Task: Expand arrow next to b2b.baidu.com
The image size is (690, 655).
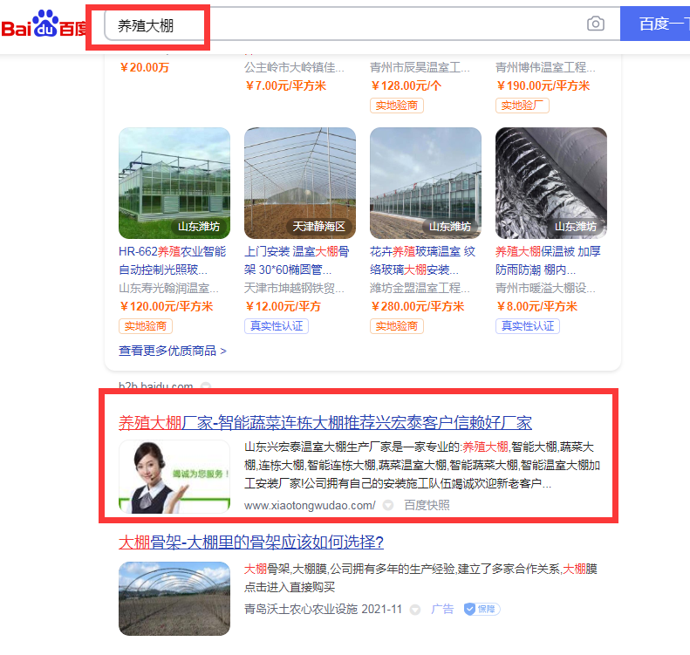Action: point(206,386)
